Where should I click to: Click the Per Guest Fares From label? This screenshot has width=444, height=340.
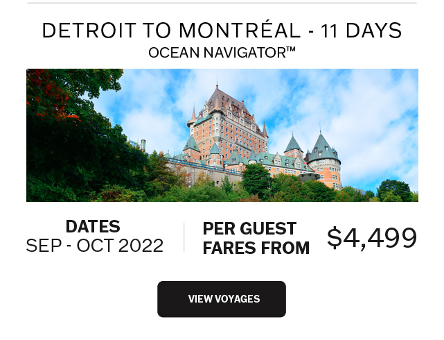click(256, 238)
